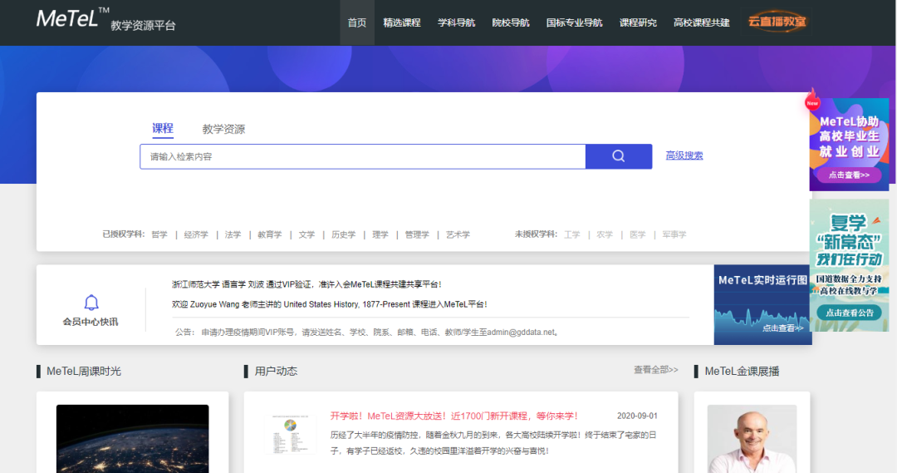Open the 云直播教室 live classroom badge

[x=777, y=22]
